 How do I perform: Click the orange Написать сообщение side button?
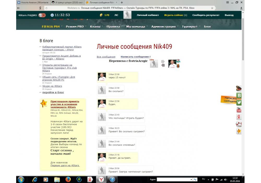point(228,99)
